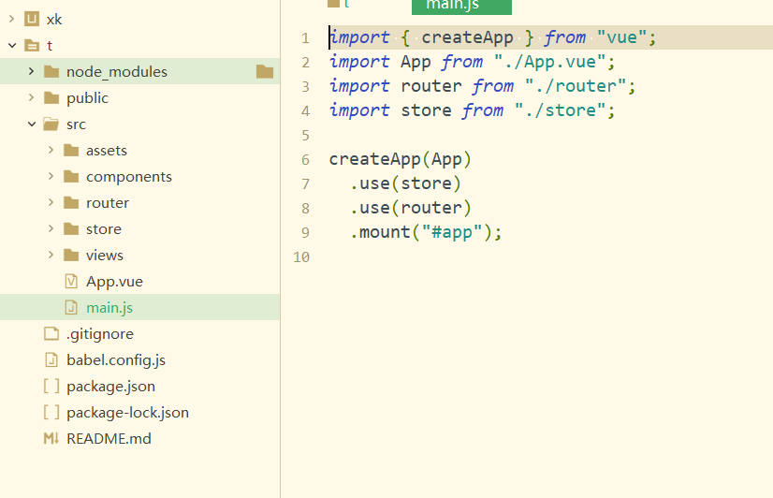
Task: Open README.md from the file tree
Action: click(x=109, y=438)
